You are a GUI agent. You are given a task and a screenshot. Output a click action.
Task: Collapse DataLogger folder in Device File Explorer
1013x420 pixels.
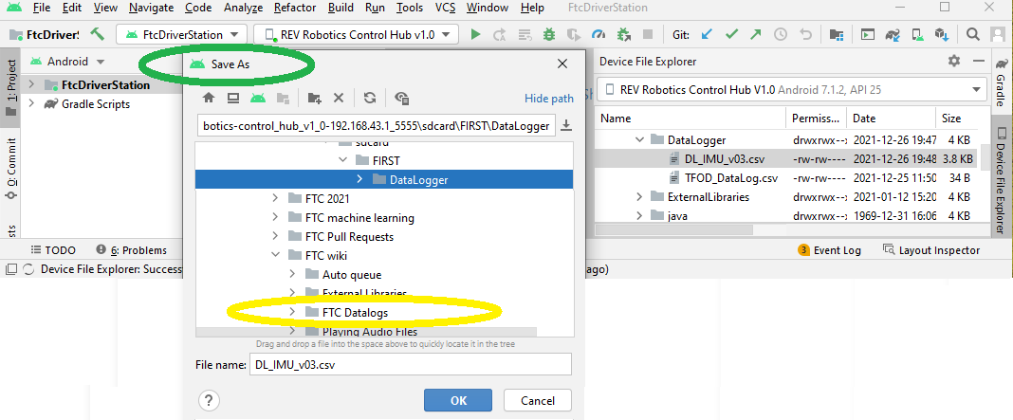[639, 139]
